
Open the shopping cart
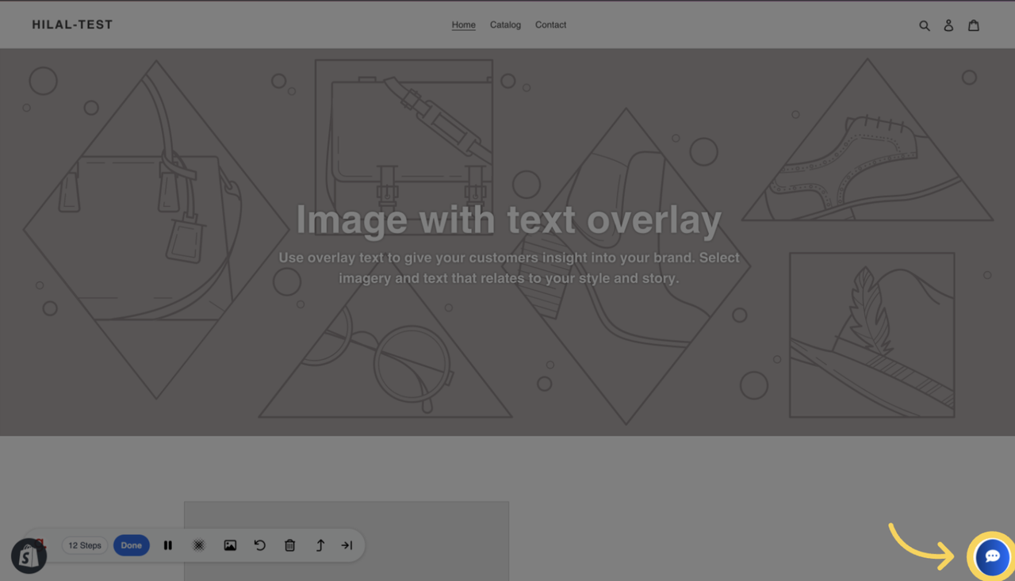973,25
